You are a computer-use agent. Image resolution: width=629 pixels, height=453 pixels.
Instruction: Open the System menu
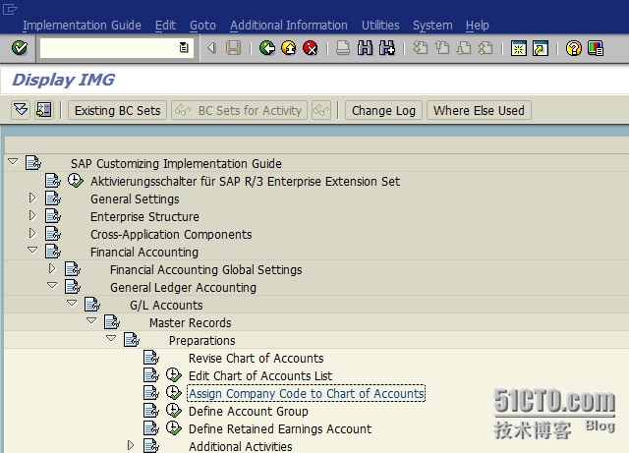(432, 26)
